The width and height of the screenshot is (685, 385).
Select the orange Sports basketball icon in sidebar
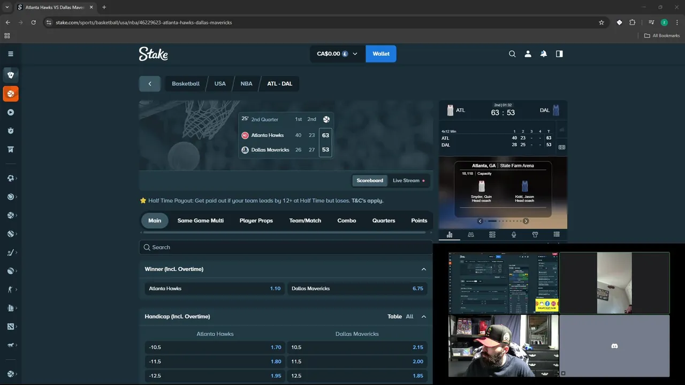10,94
